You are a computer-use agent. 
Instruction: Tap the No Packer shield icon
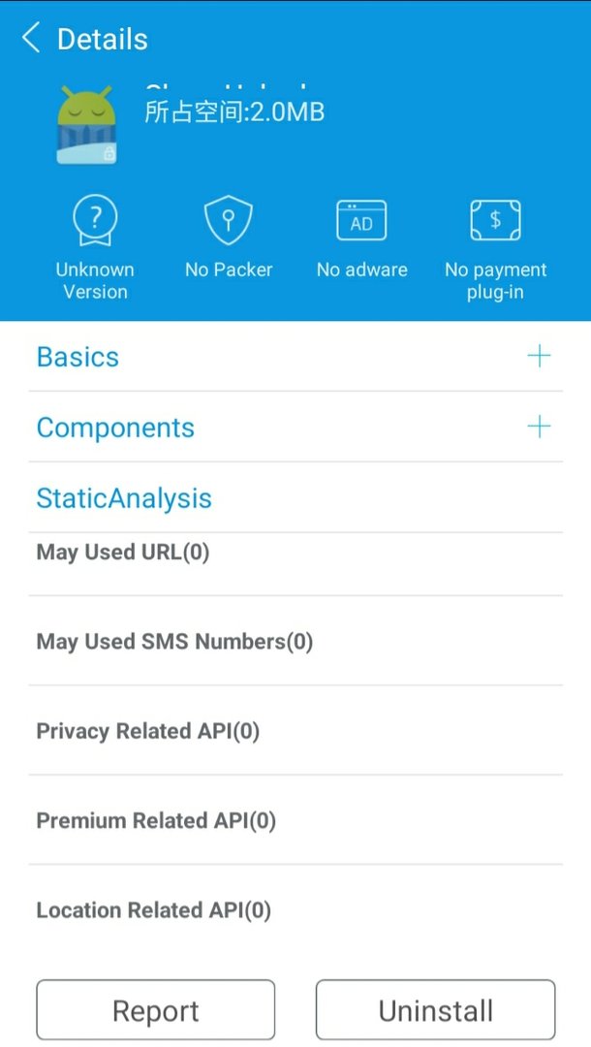click(228, 220)
